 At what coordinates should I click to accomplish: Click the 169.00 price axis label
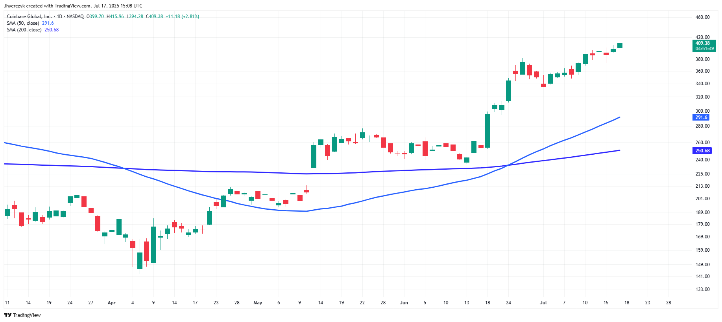pyautogui.click(x=702, y=237)
